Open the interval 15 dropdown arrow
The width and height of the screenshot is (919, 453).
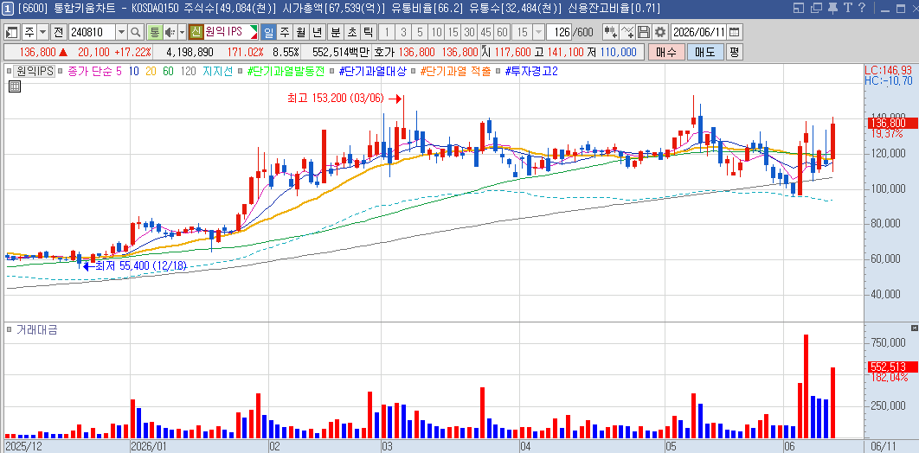[x=538, y=32]
